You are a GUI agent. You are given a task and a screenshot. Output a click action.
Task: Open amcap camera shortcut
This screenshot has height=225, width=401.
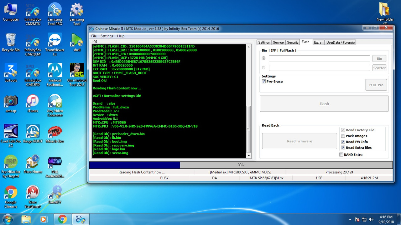click(x=11, y=103)
